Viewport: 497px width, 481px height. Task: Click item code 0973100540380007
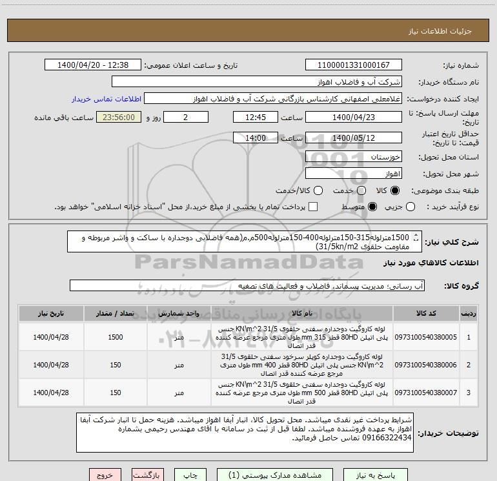(x=426, y=393)
